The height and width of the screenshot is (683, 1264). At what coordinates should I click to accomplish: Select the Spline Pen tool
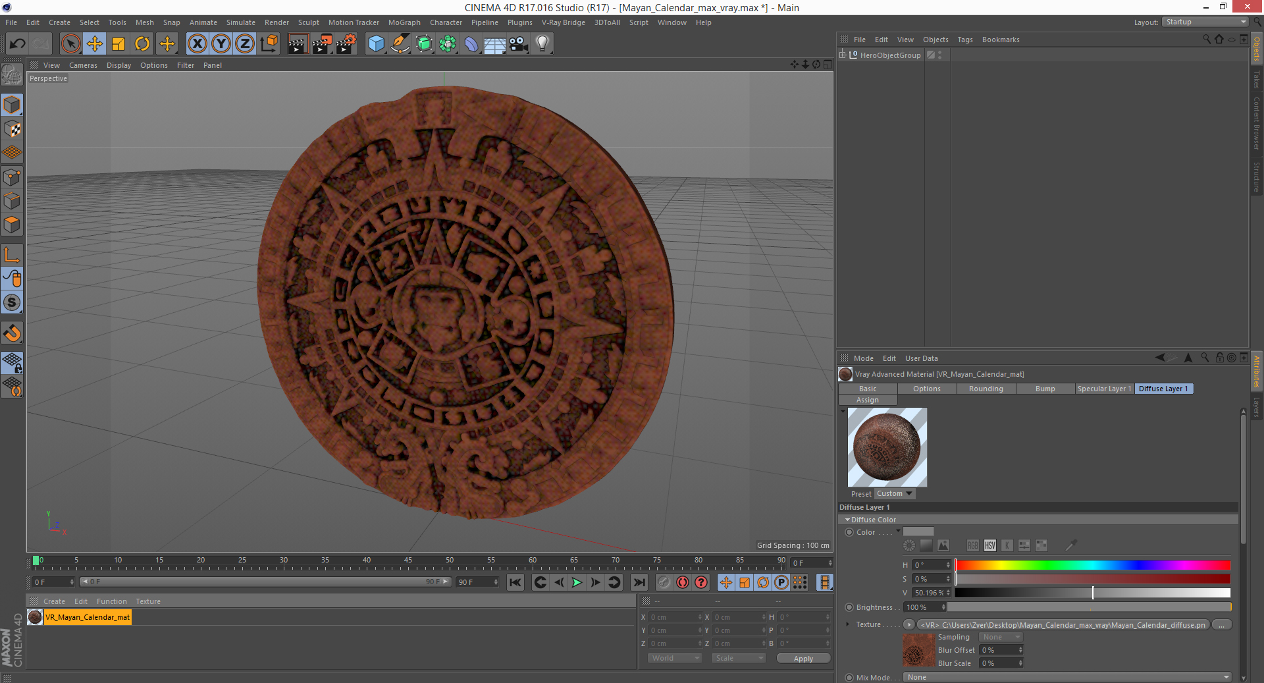pyautogui.click(x=400, y=44)
